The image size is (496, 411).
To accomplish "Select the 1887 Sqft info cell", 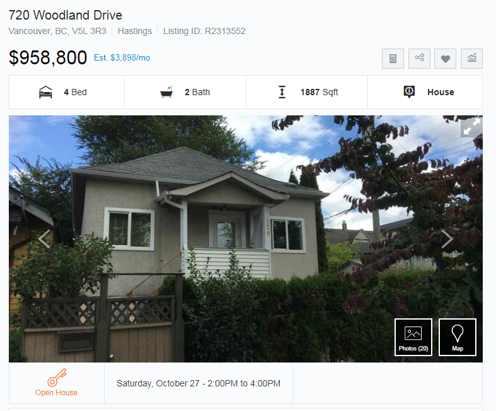I will (307, 92).
